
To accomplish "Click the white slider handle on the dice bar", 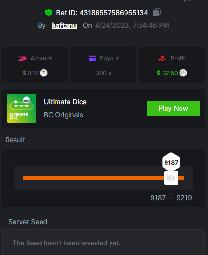I will (171, 178).
